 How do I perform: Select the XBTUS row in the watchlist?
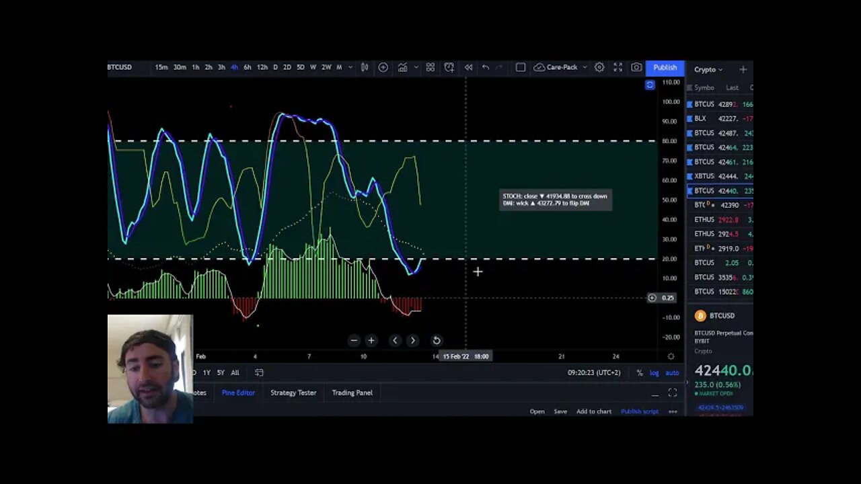tap(720, 176)
